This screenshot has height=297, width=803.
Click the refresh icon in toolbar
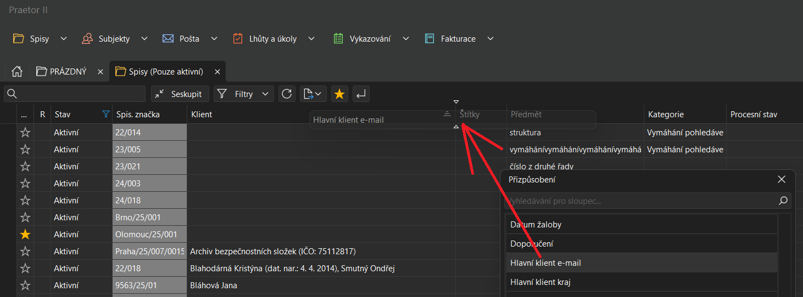pyautogui.click(x=287, y=94)
